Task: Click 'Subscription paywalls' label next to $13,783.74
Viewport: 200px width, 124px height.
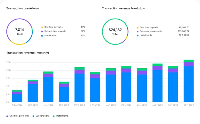Action: (x=151, y=31)
